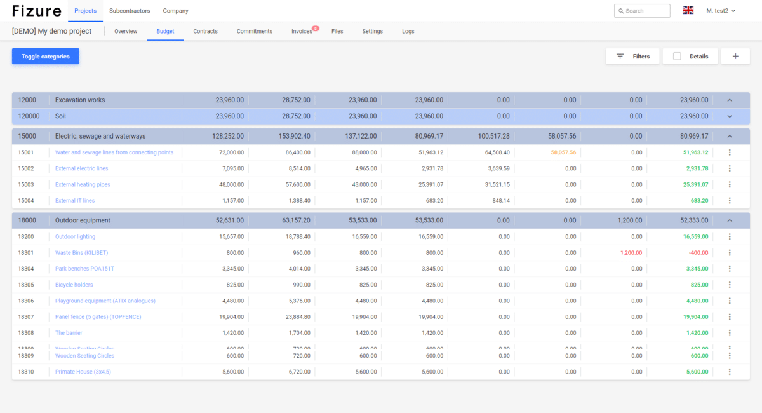Viewport: 762px width, 413px height.
Task: Collapse the Outdoor equipment category
Action: [x=730, y=220]
